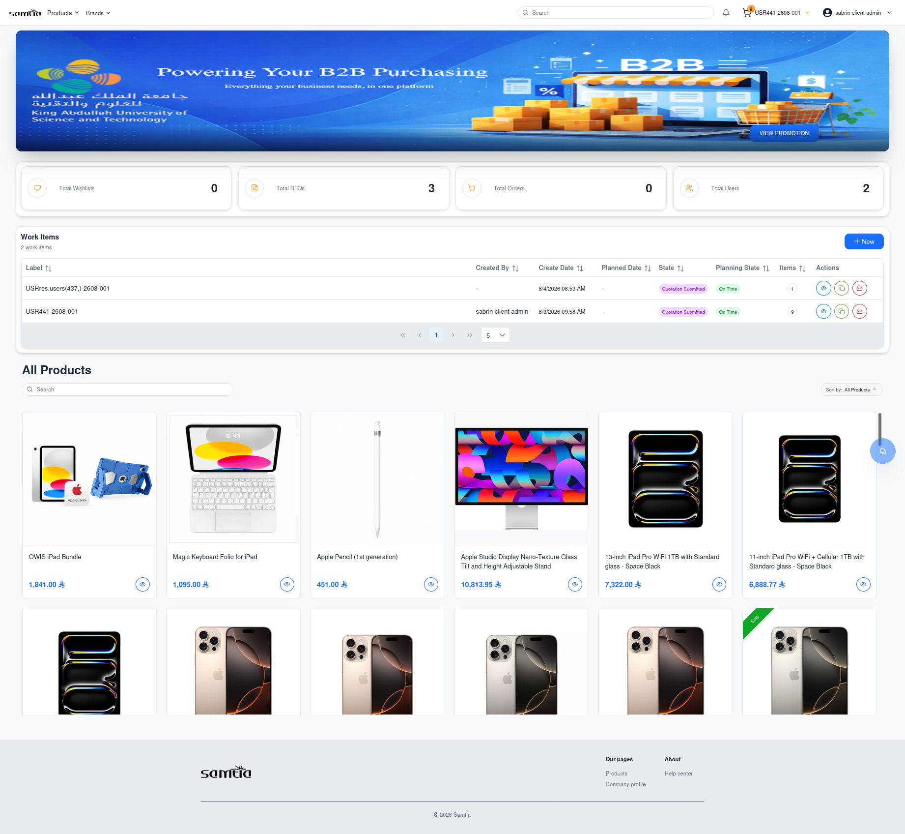The image size is (905, 834).
Task: Open the Apple Pencil product image
Action: pyautogui.click(x=377, y=479)
